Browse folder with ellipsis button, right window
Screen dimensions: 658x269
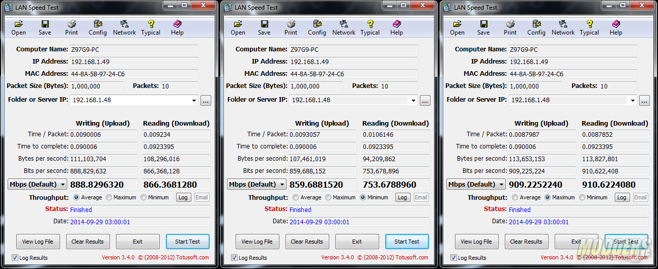point(644,100)
